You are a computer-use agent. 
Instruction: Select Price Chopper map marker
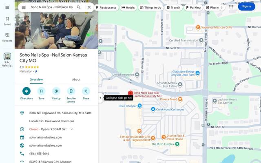point(139,106)
